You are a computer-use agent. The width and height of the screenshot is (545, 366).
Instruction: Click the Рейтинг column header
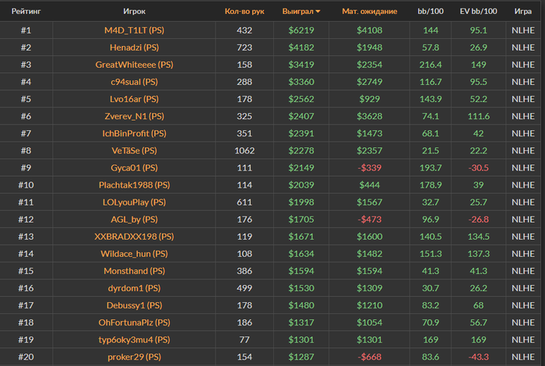26,12
